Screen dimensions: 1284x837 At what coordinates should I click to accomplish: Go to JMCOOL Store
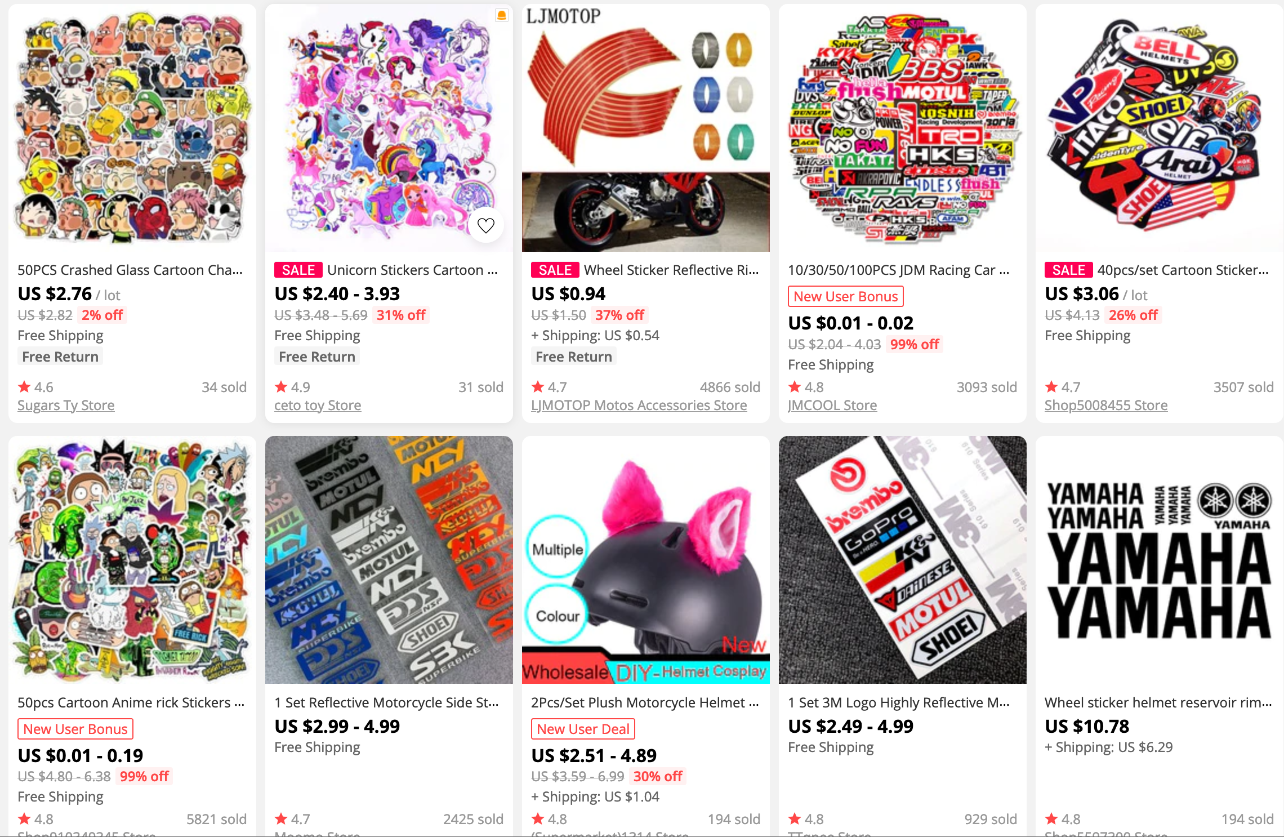832,406
